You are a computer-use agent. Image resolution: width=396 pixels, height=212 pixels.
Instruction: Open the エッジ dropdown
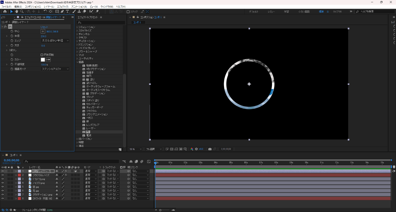coord(55,41)
